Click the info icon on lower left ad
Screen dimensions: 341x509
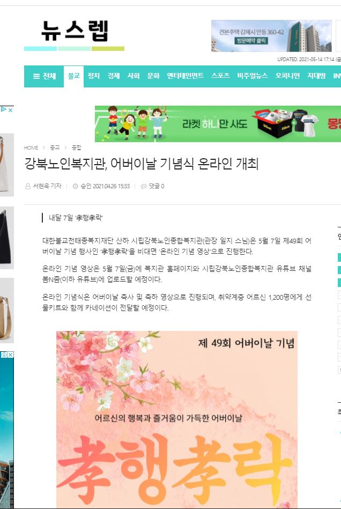point(4,355)
